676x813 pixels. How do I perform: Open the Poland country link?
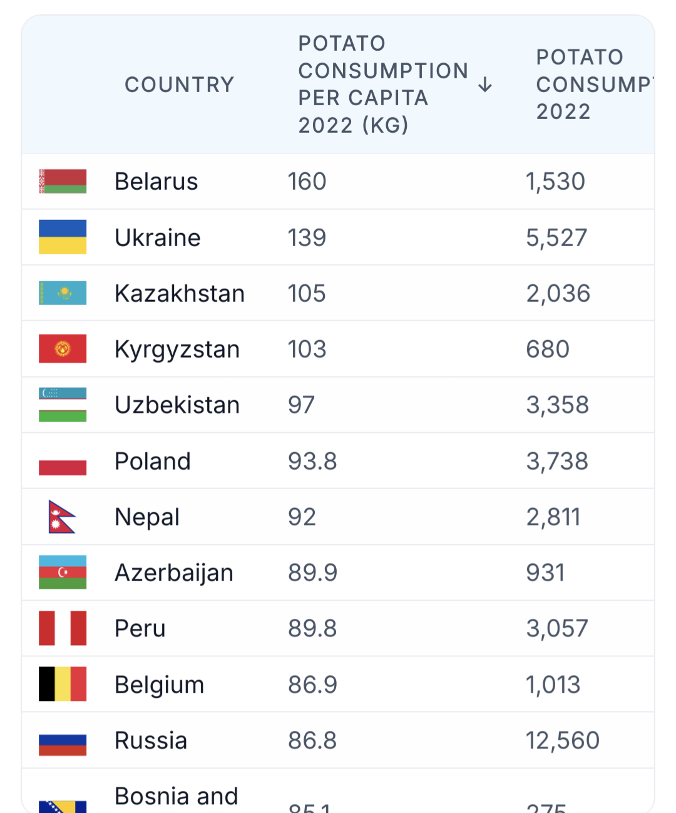[x=153, y=461]
